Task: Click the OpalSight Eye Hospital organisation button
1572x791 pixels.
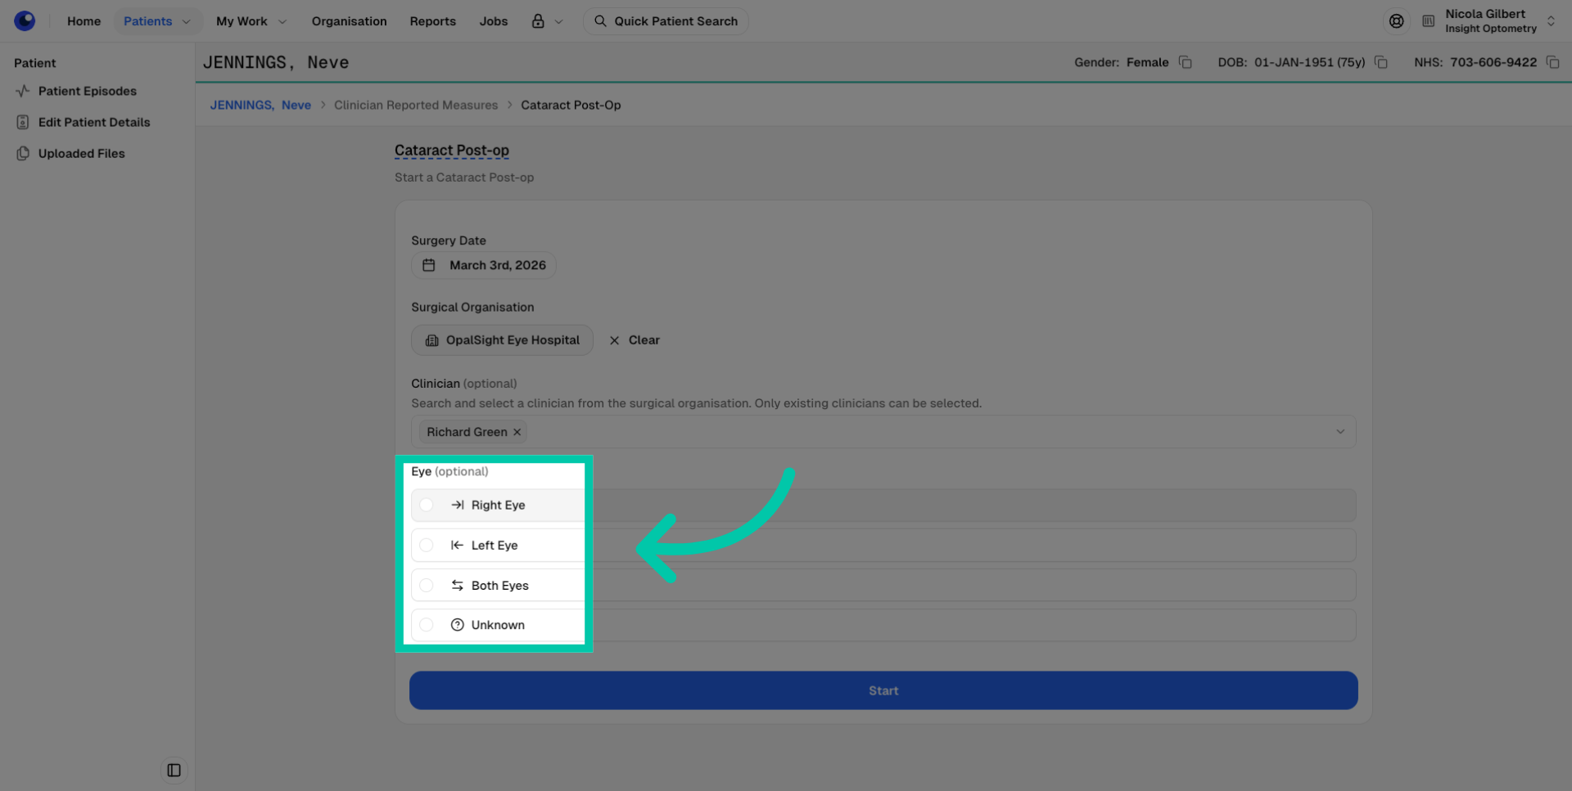Action: coord(502,340)
